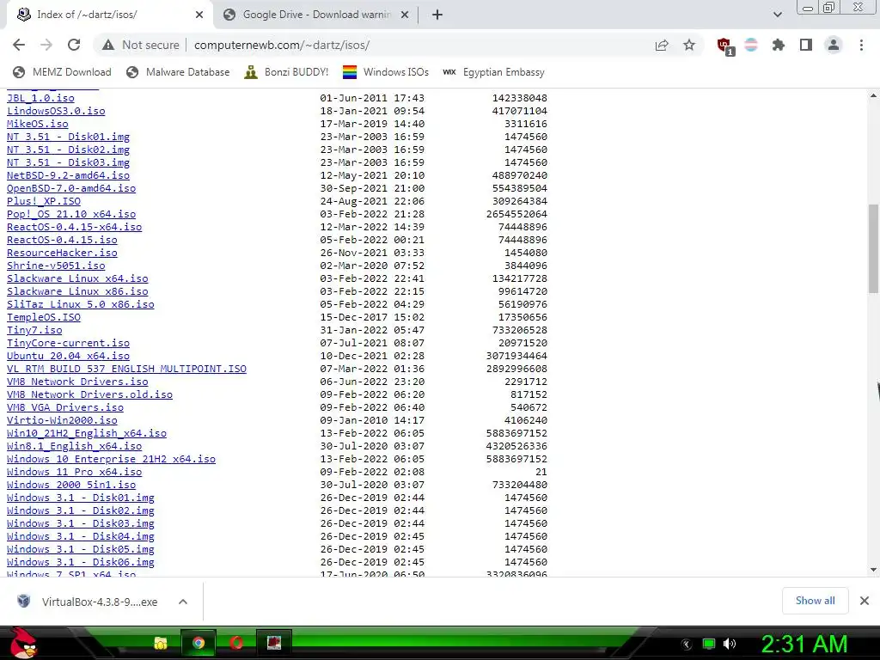The width and height of the screenshot is (880, 660).
Task: Click the address bar URL
Action: [282, 45]
